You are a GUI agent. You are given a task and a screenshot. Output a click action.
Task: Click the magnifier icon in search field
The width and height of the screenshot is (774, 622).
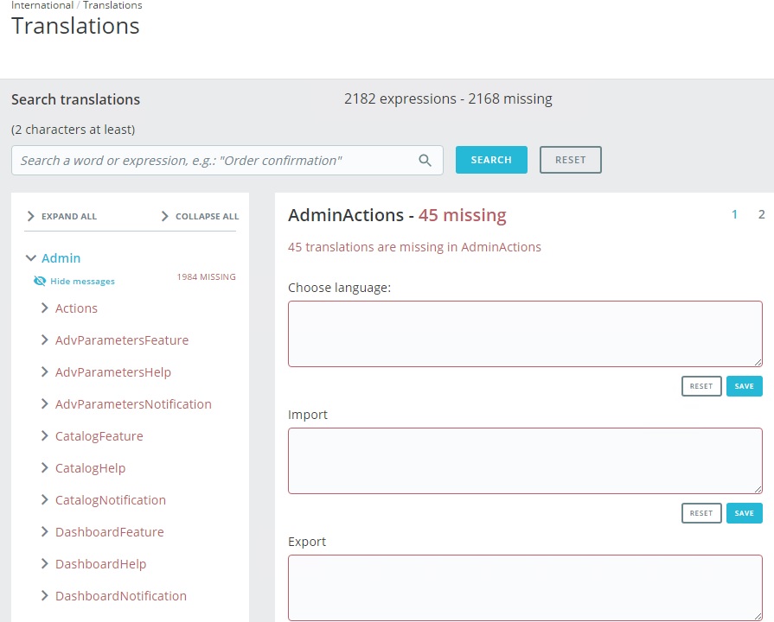(x=425, y=160)
